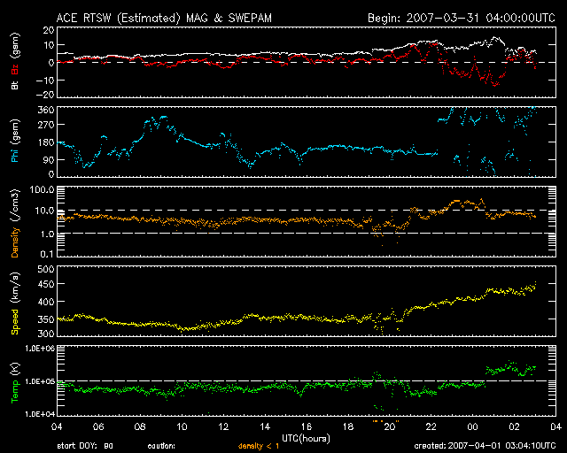Select the red "Bz" axis label
567x453 pixels.
pos(15,69)
